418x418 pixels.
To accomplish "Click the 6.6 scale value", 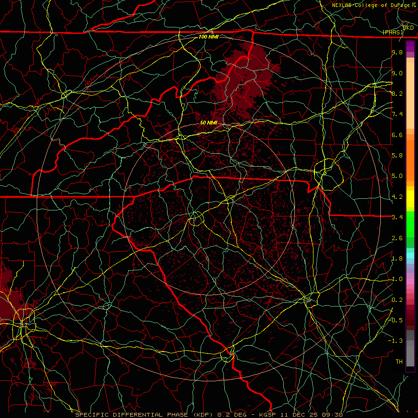I will tap(397, 135).
